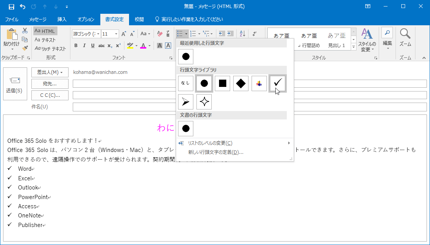Toggle underline formatting

(93, 46)
